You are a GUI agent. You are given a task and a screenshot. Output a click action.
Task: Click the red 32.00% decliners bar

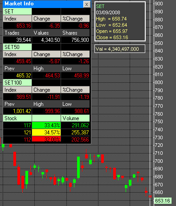click(46, 139)
